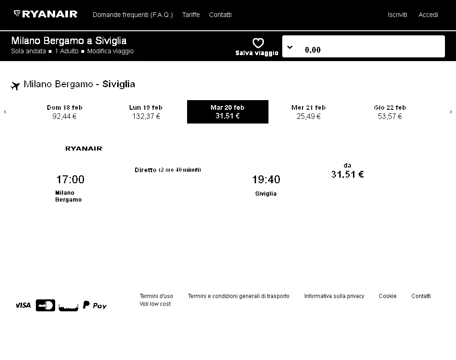The height and width of the screenshot is (360, 456).
Task: Open Informativa sulla privacy footer link
Action: click(334, 296)
